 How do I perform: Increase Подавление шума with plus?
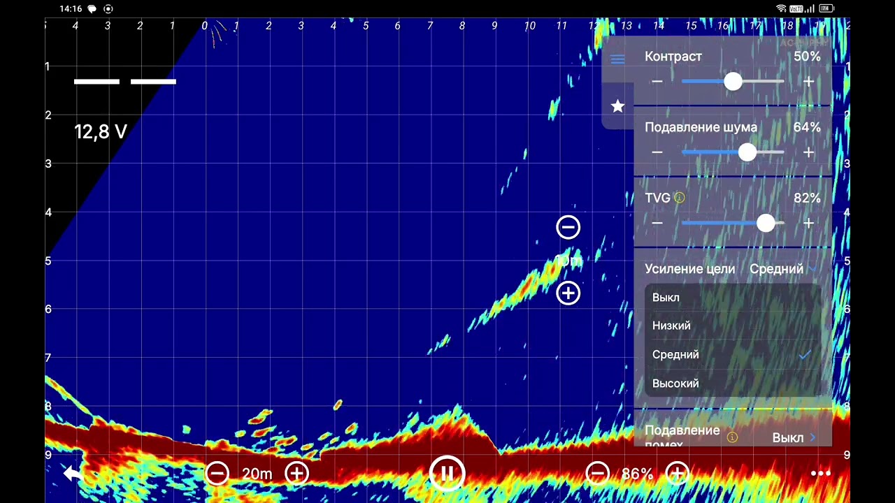tap(809, 152)
